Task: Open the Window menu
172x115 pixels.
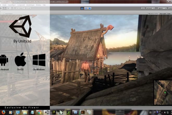Action: 39,5
